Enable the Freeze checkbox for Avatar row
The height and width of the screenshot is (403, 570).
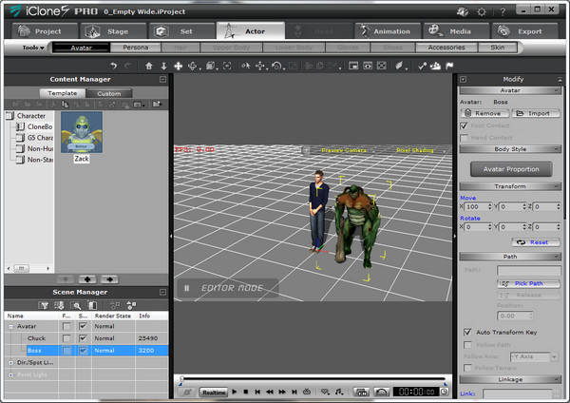click(66, 326)
